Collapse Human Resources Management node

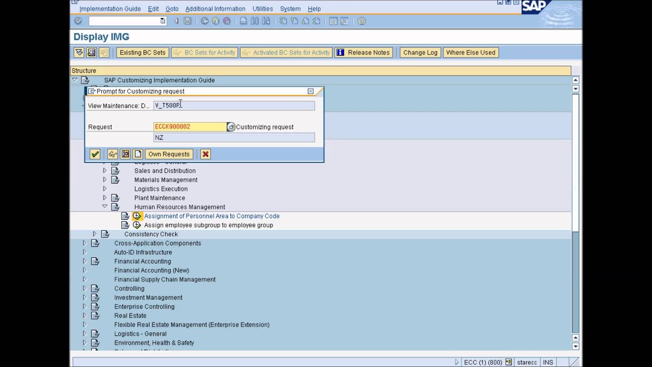pos(105,207)
